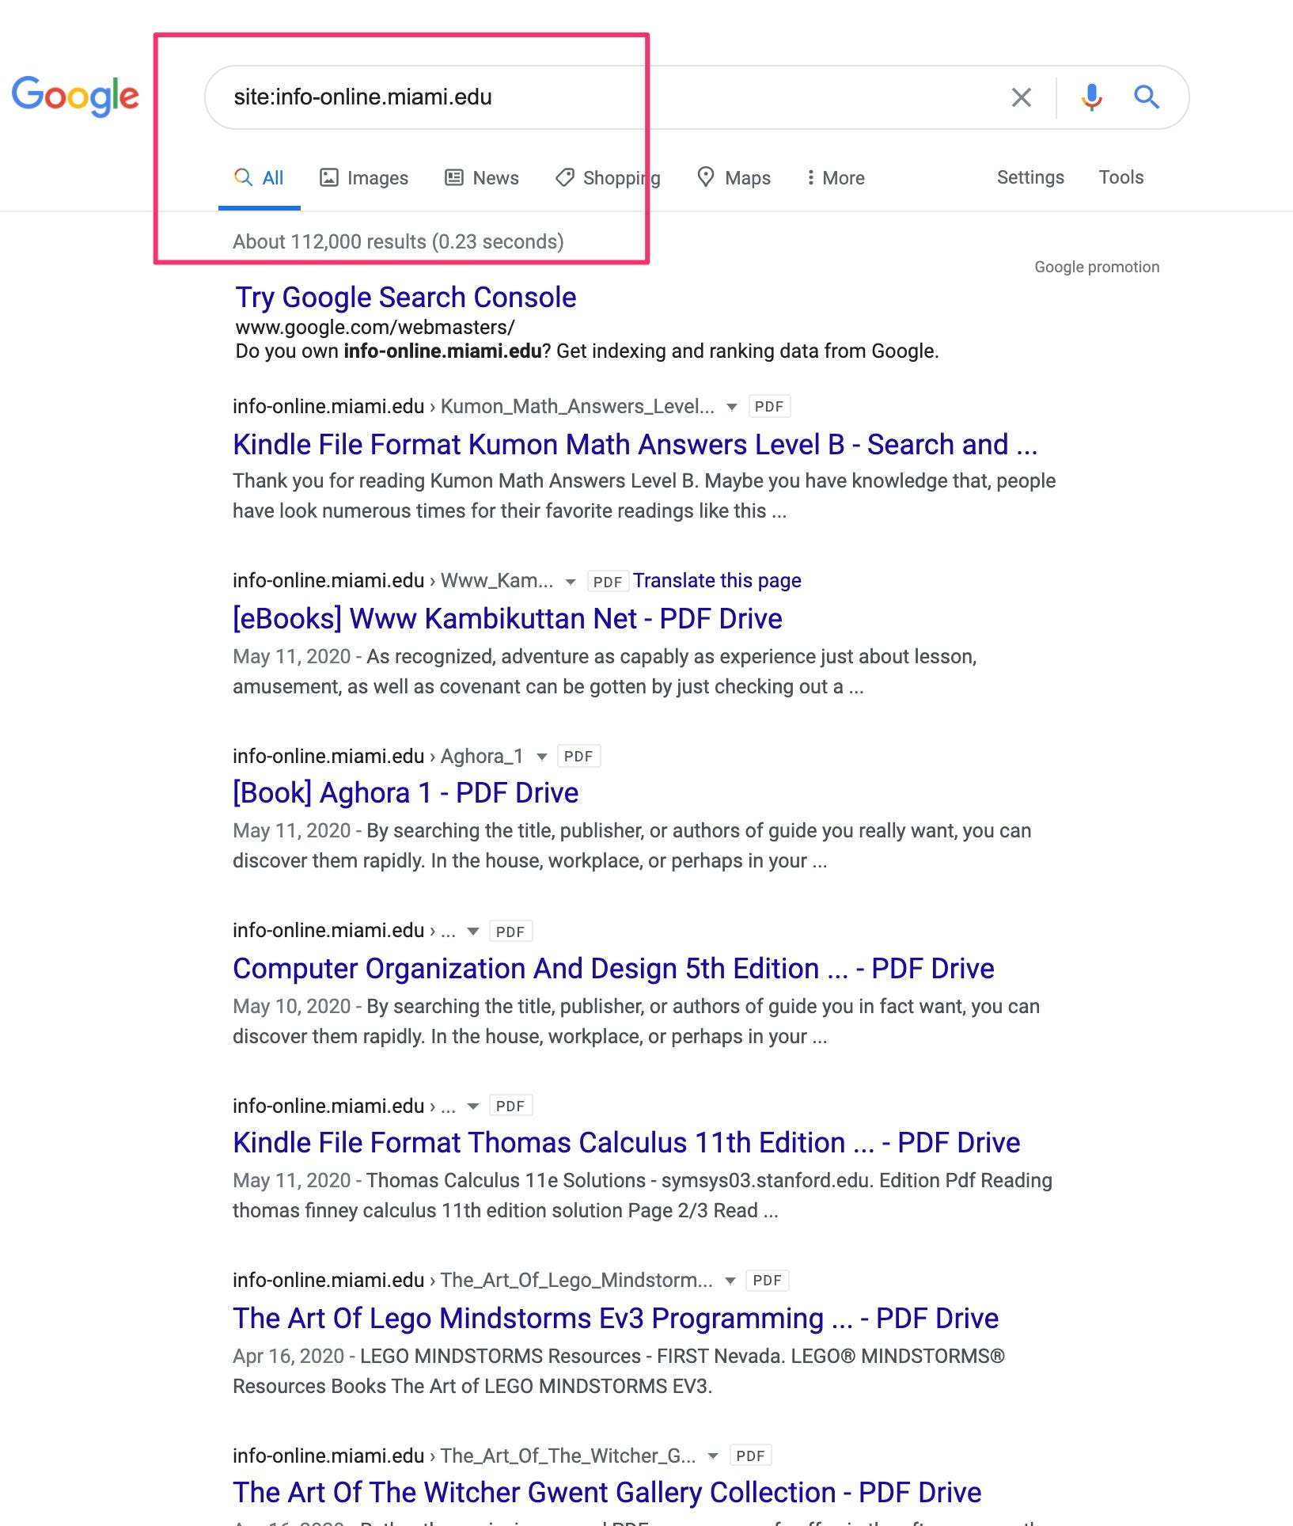Expand the dropdown arrow beside Kumon_Math_Answers_Level URL
The height and width of the screenshot is (1526, 1293).
click(x=732, y=408)
